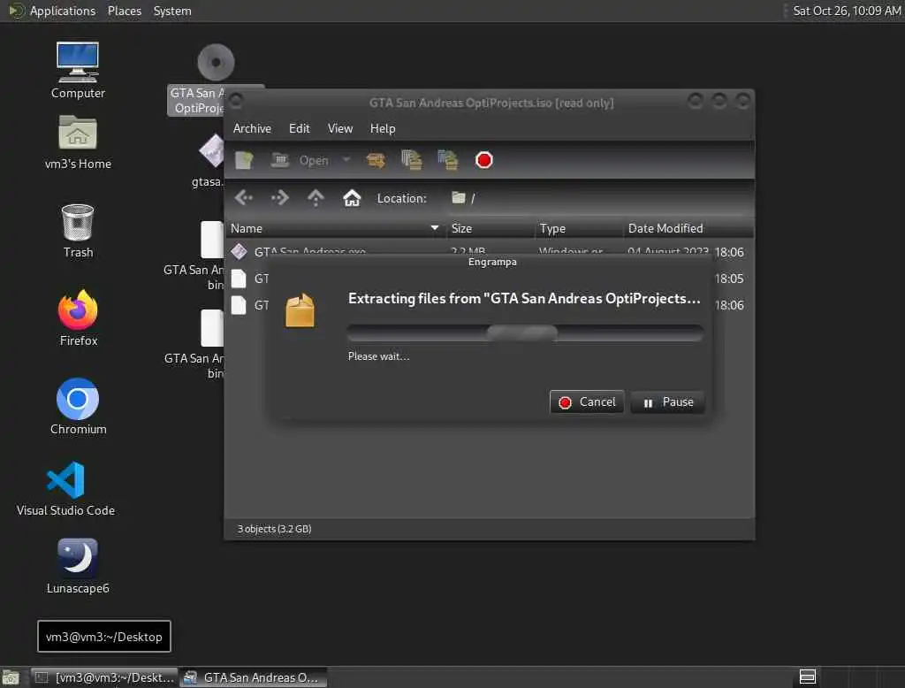Screen dimensions: 905x688
Task: Click show desktop icon in taskbar
Action: (x=11, y=677)
